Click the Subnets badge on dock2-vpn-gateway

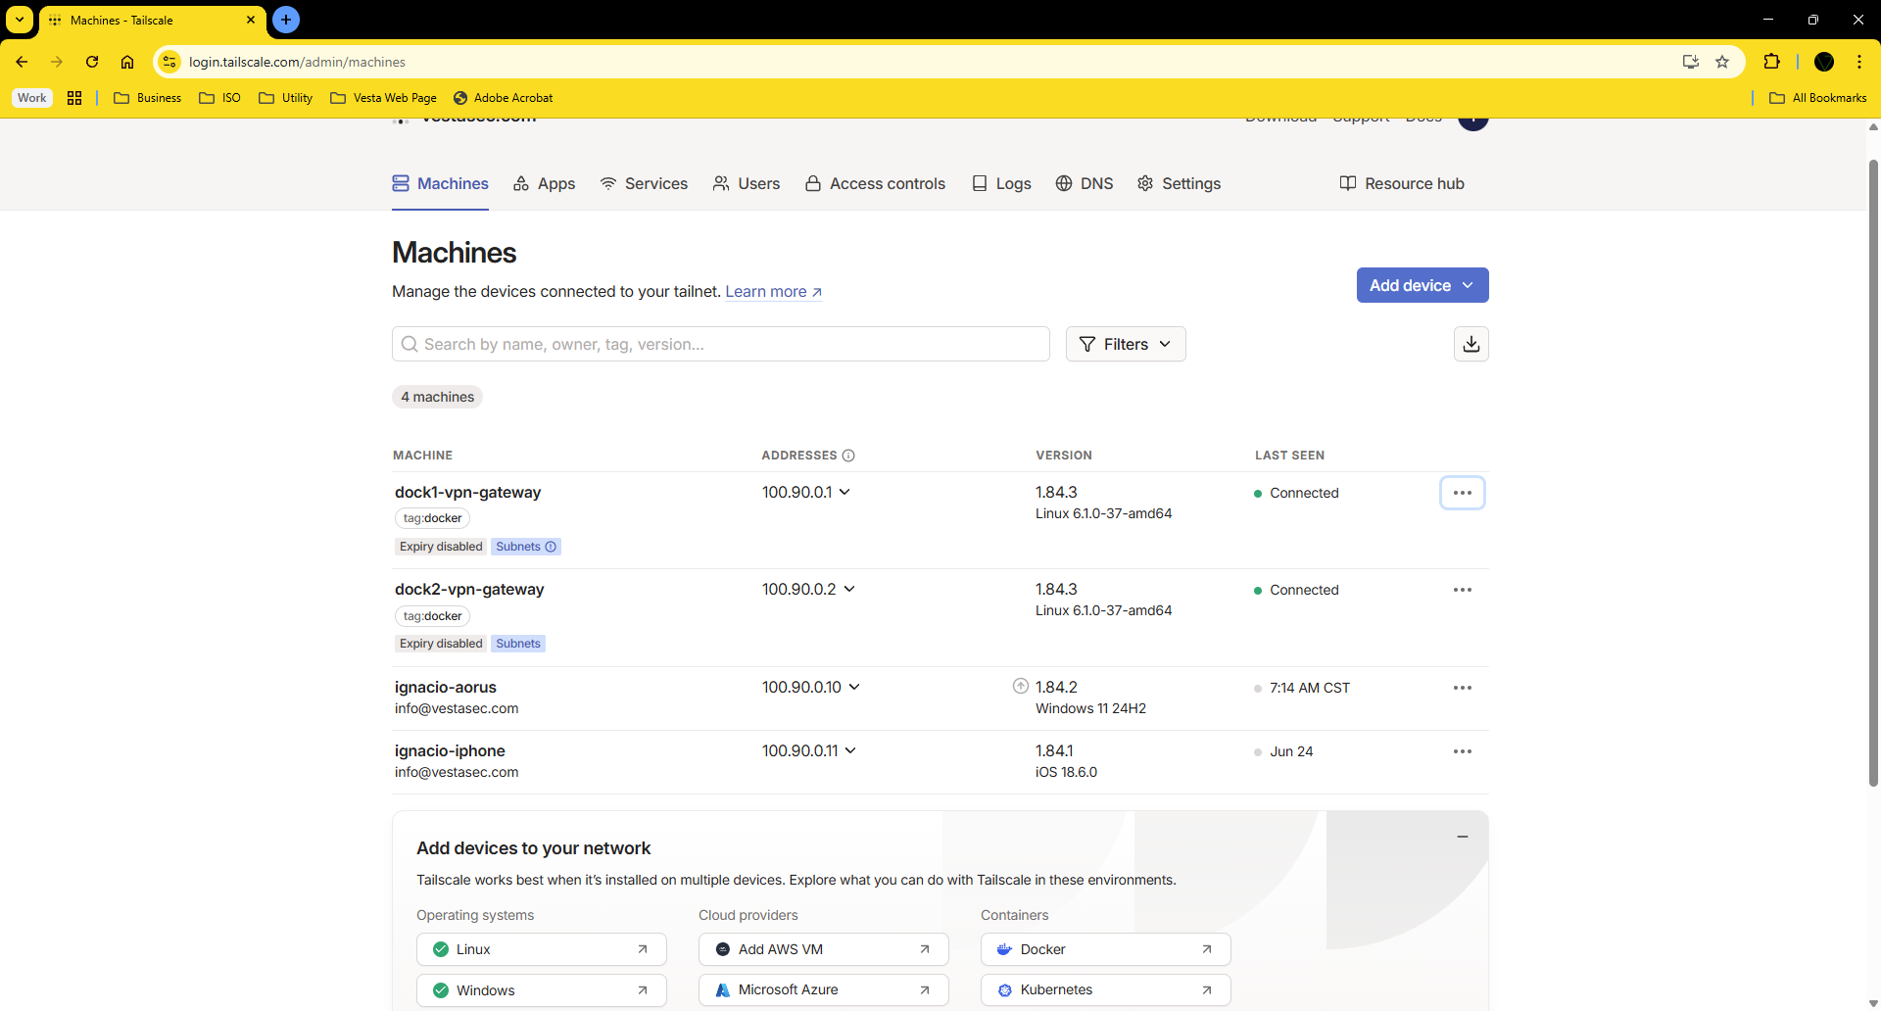(x=518, y=644)
